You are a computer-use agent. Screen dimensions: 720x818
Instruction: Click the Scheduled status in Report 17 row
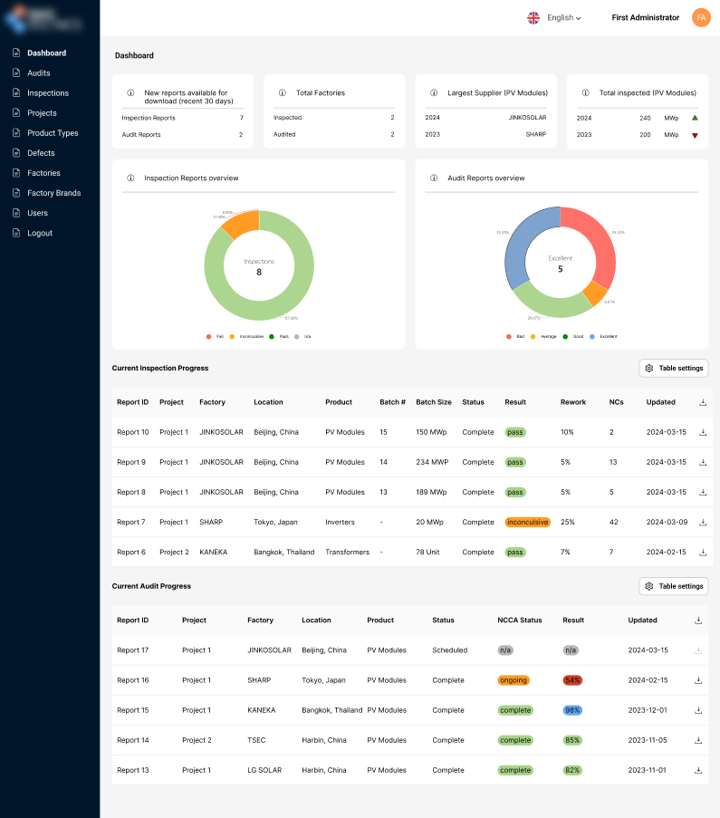[x=450, y=650]
